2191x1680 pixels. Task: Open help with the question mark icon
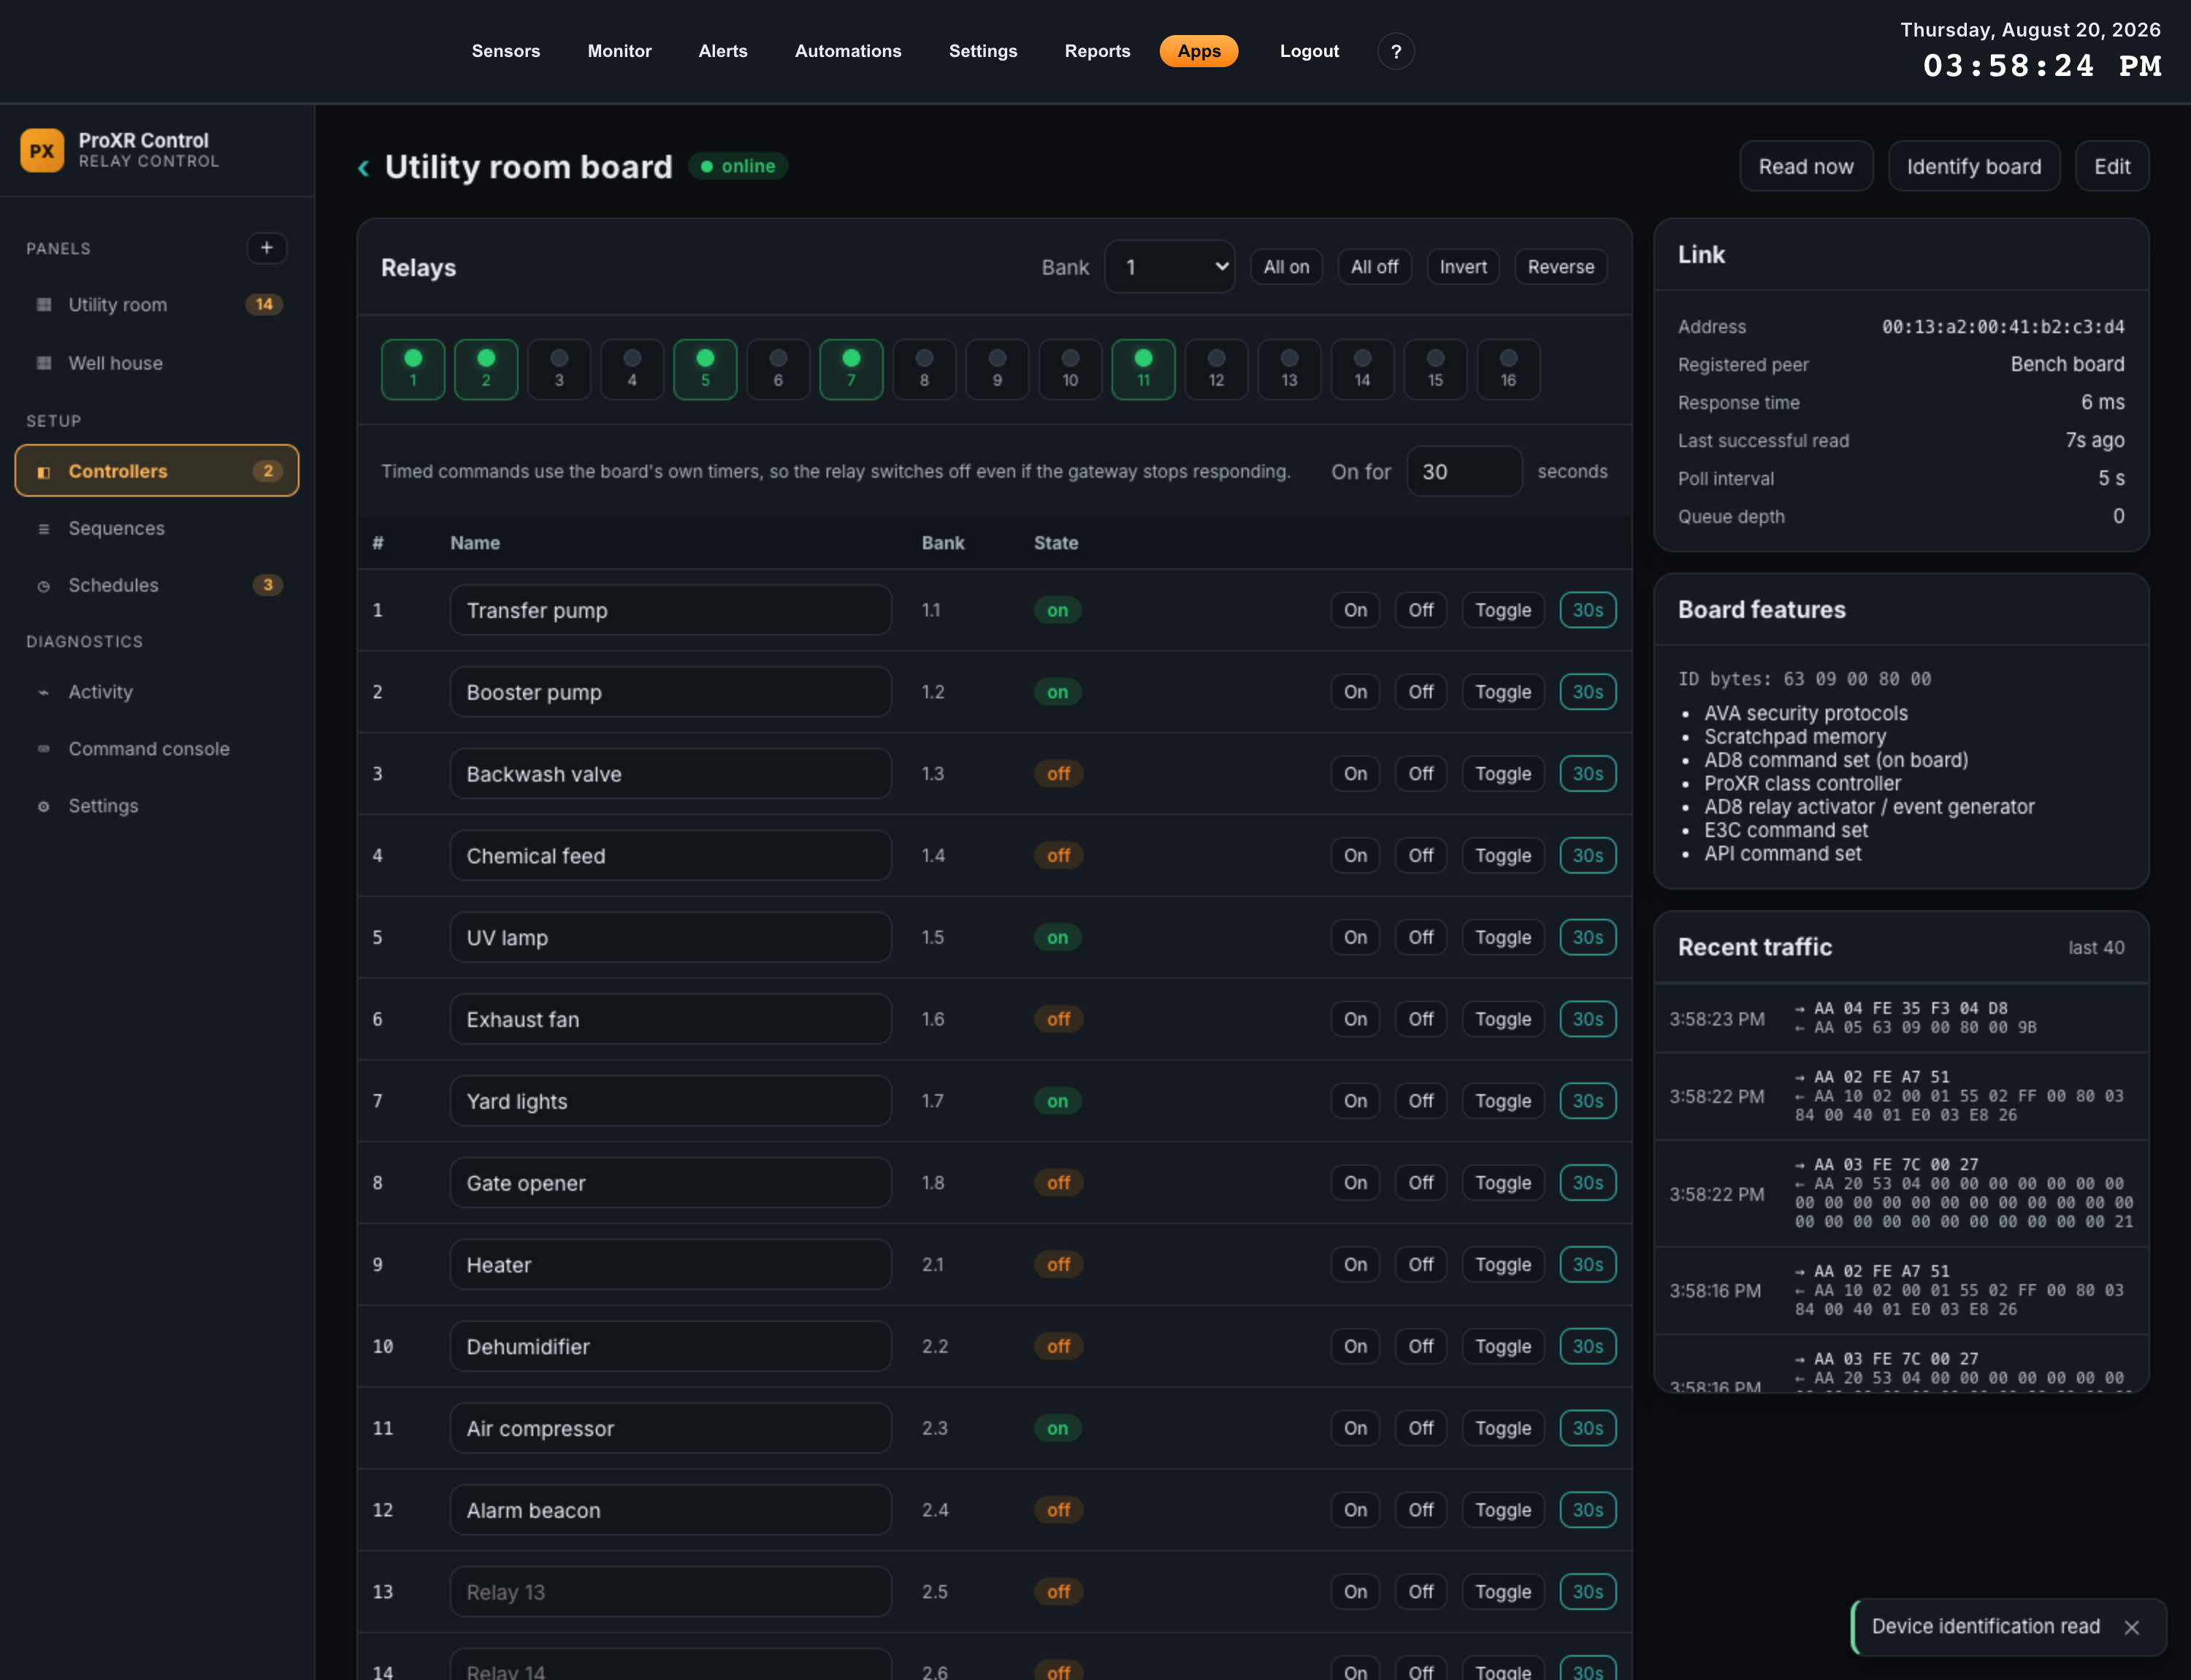coord(1396,51)
